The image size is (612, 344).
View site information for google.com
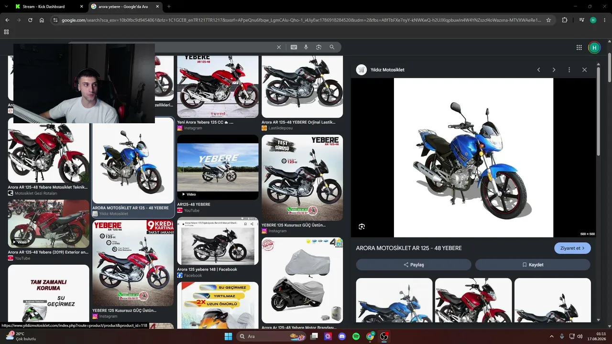coord(55,20)
